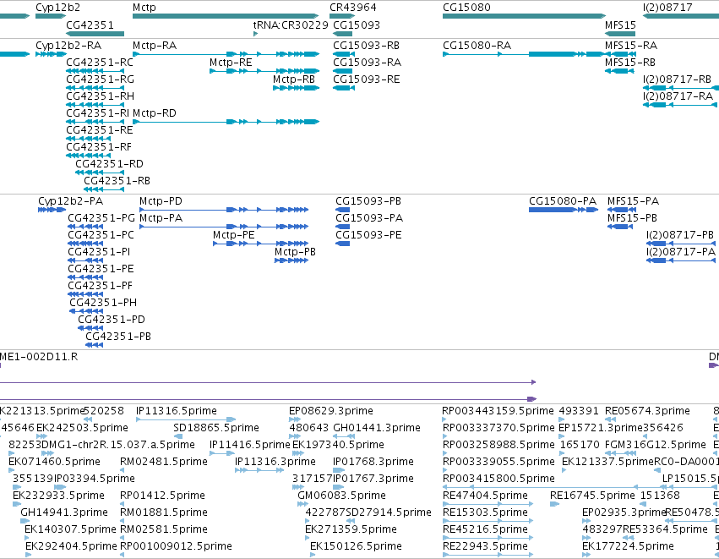Click the CG15093-PE protein label
The width and height of the screenshot is (719, 559).
click(368, 235)
